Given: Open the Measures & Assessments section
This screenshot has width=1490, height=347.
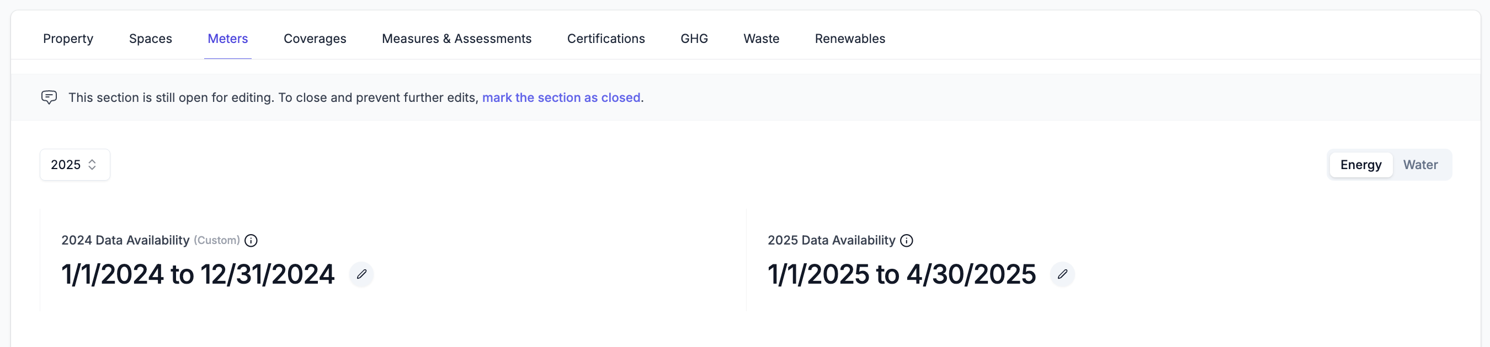Looking at the screenshot, I should (x=456, y=39).
